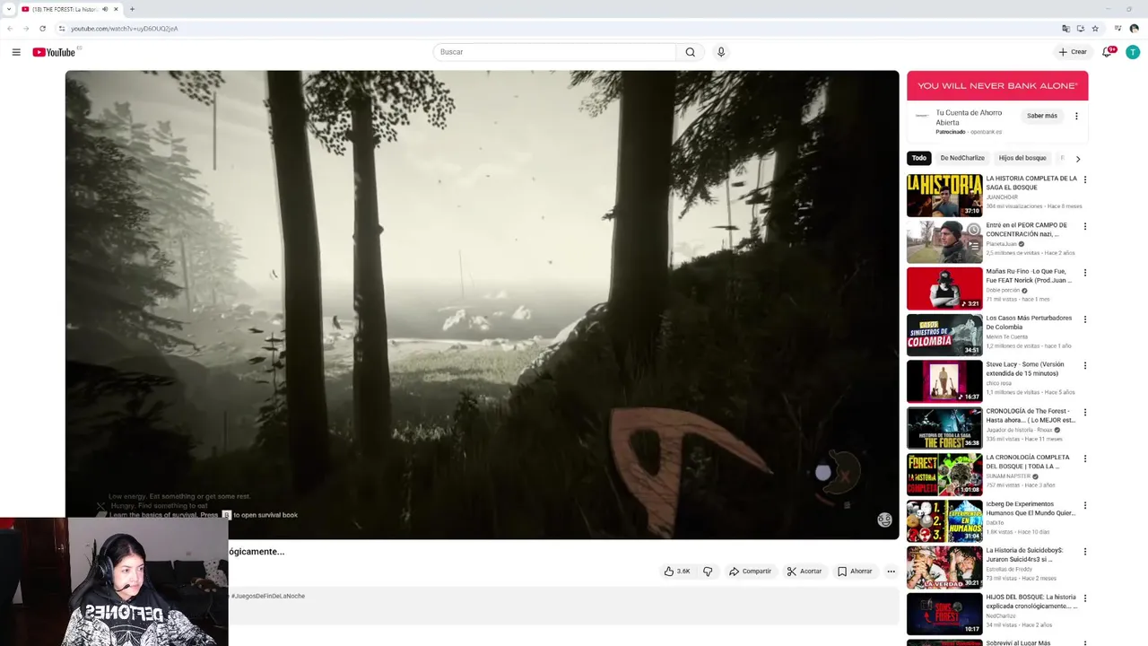Click the YOU WILL NEVER BANK ALONE banner
This screenshot has width=1148, height=646.
997,86
